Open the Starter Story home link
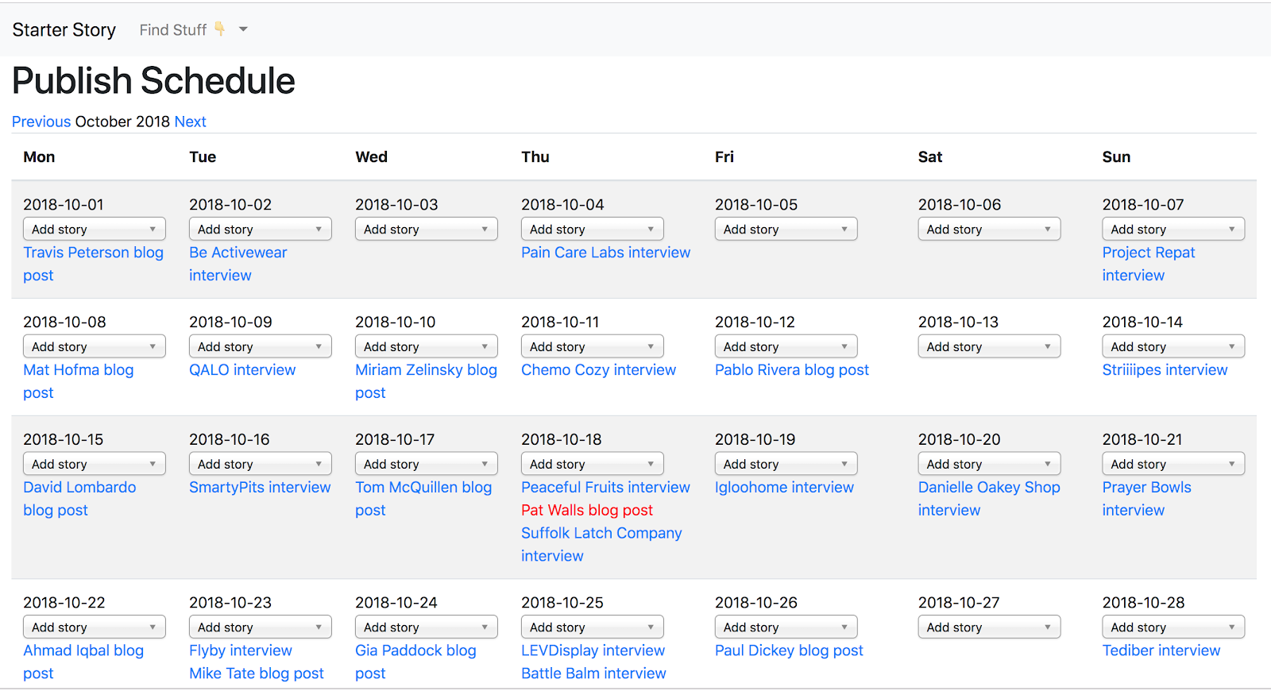The image size is (1271, 691). [64, 29]
